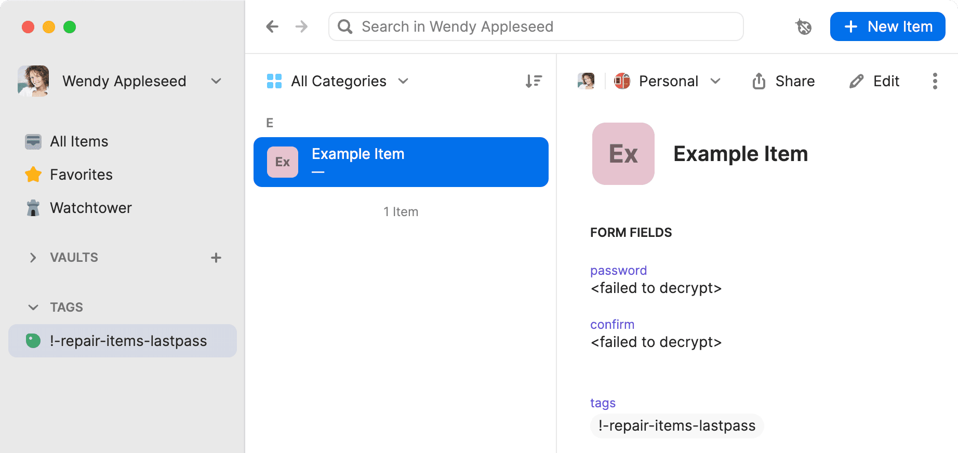The height and width of the screenshot is (453, 958).
Task: Click the 1 Item count text
Action: (x=401, y=212)
